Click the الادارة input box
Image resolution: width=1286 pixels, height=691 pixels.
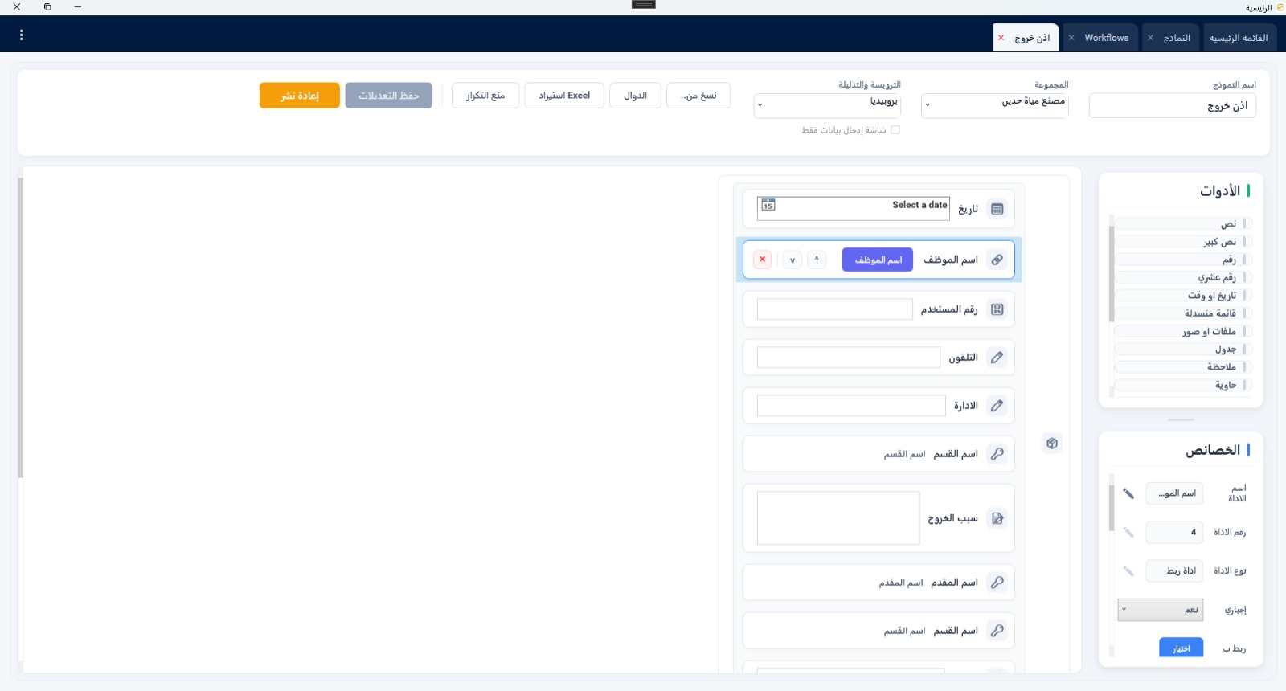[851, 406]
